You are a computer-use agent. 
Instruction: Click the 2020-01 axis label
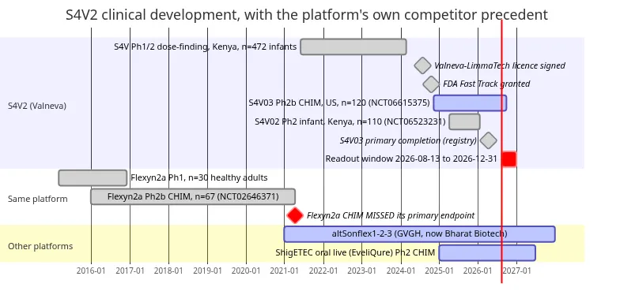246,271
